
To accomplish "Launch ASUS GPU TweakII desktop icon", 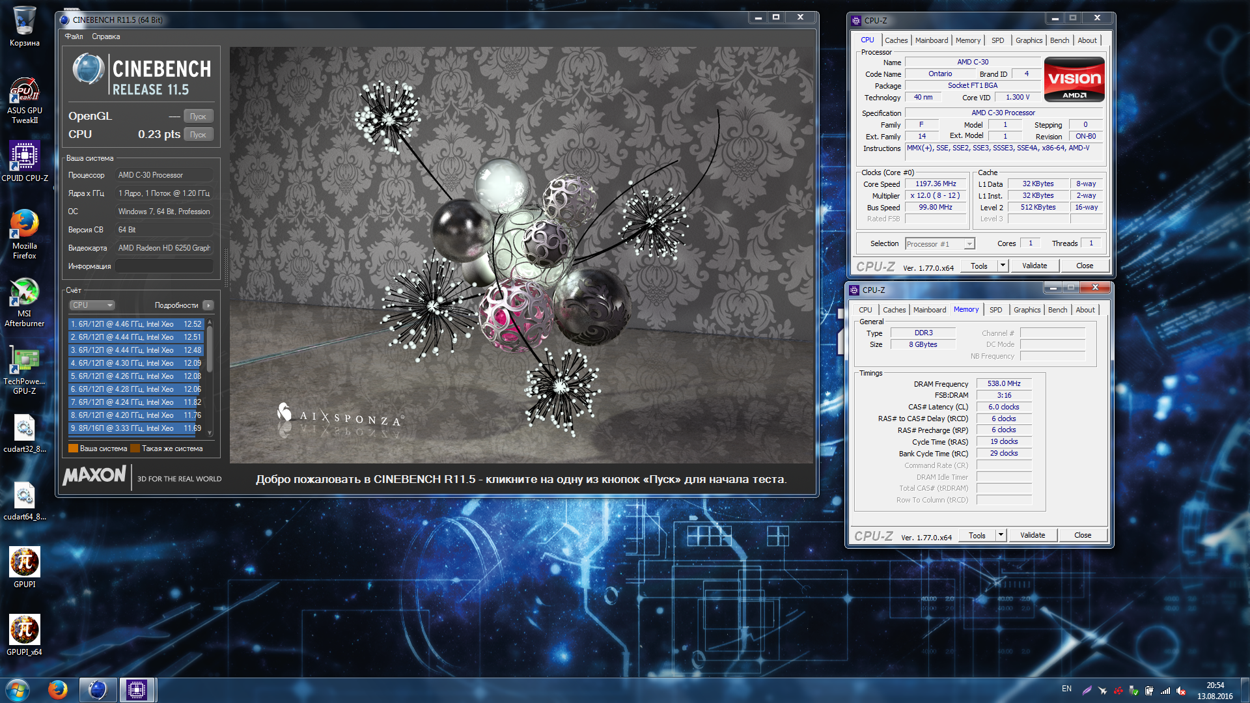I will 24,101.
